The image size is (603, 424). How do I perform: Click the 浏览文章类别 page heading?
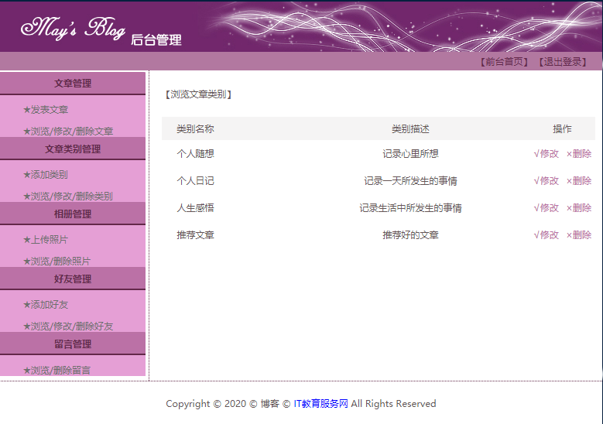point(198,94)
